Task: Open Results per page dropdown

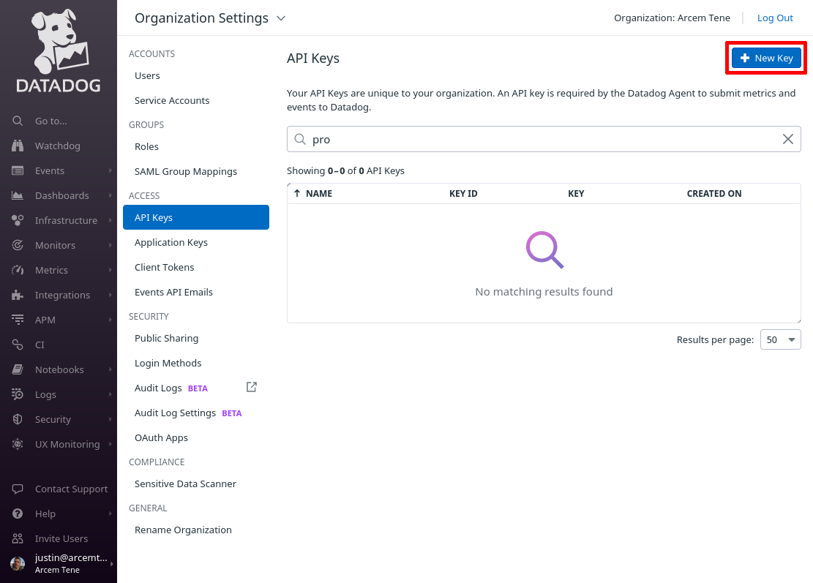Action: coord(780,339)
